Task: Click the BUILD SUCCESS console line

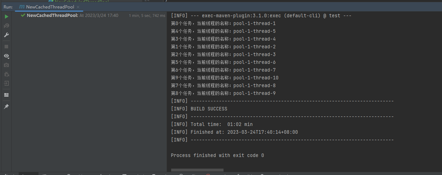Action: pos(209,109)
